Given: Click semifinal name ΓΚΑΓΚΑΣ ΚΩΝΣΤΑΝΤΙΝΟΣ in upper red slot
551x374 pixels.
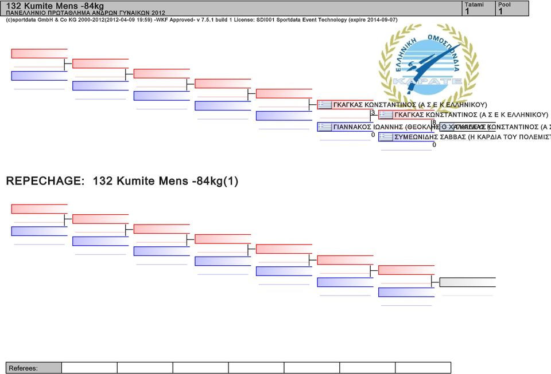Looking at the screenshot, I should (x=410, y=105).
